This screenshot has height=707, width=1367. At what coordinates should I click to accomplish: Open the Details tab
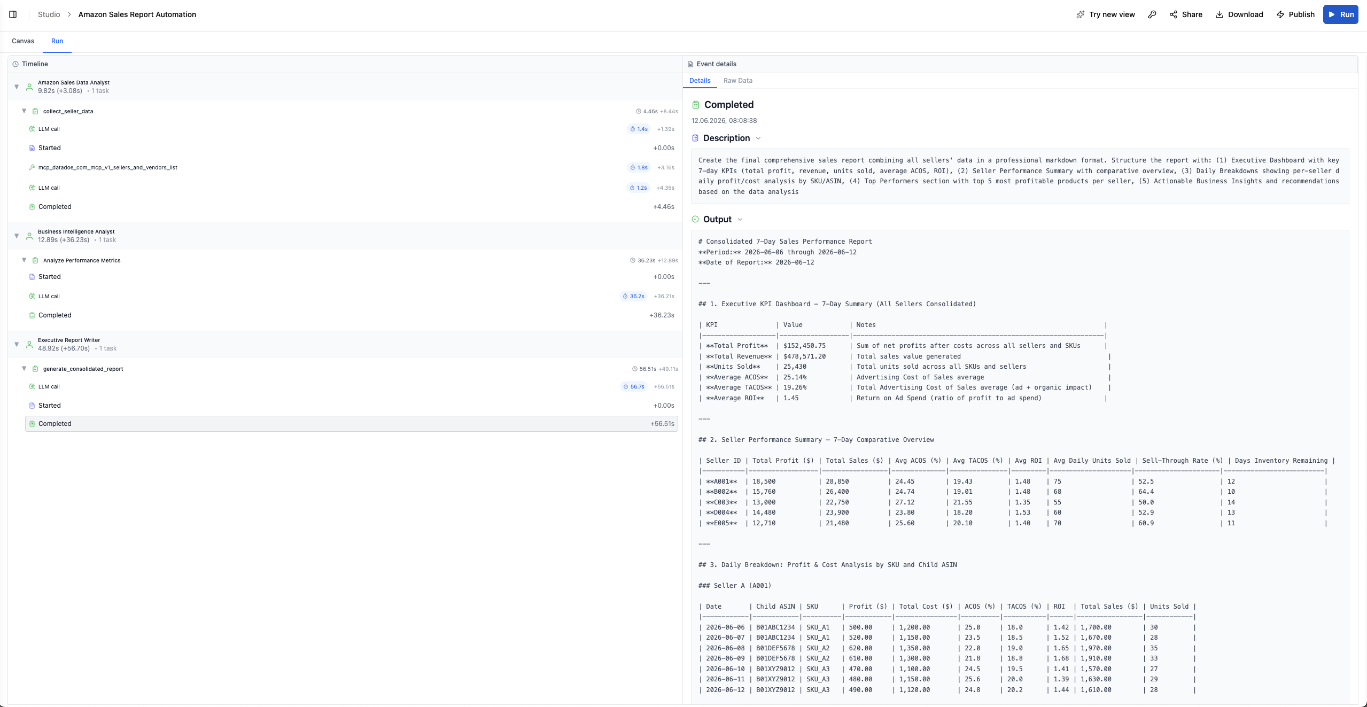(x=700, y=81)
